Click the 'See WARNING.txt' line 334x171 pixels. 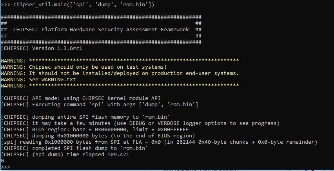[x=38, y=79]
